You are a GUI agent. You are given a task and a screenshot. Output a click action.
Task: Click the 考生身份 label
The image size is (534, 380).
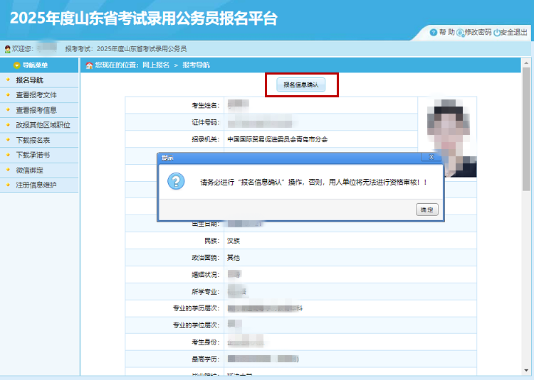(205, 342)
